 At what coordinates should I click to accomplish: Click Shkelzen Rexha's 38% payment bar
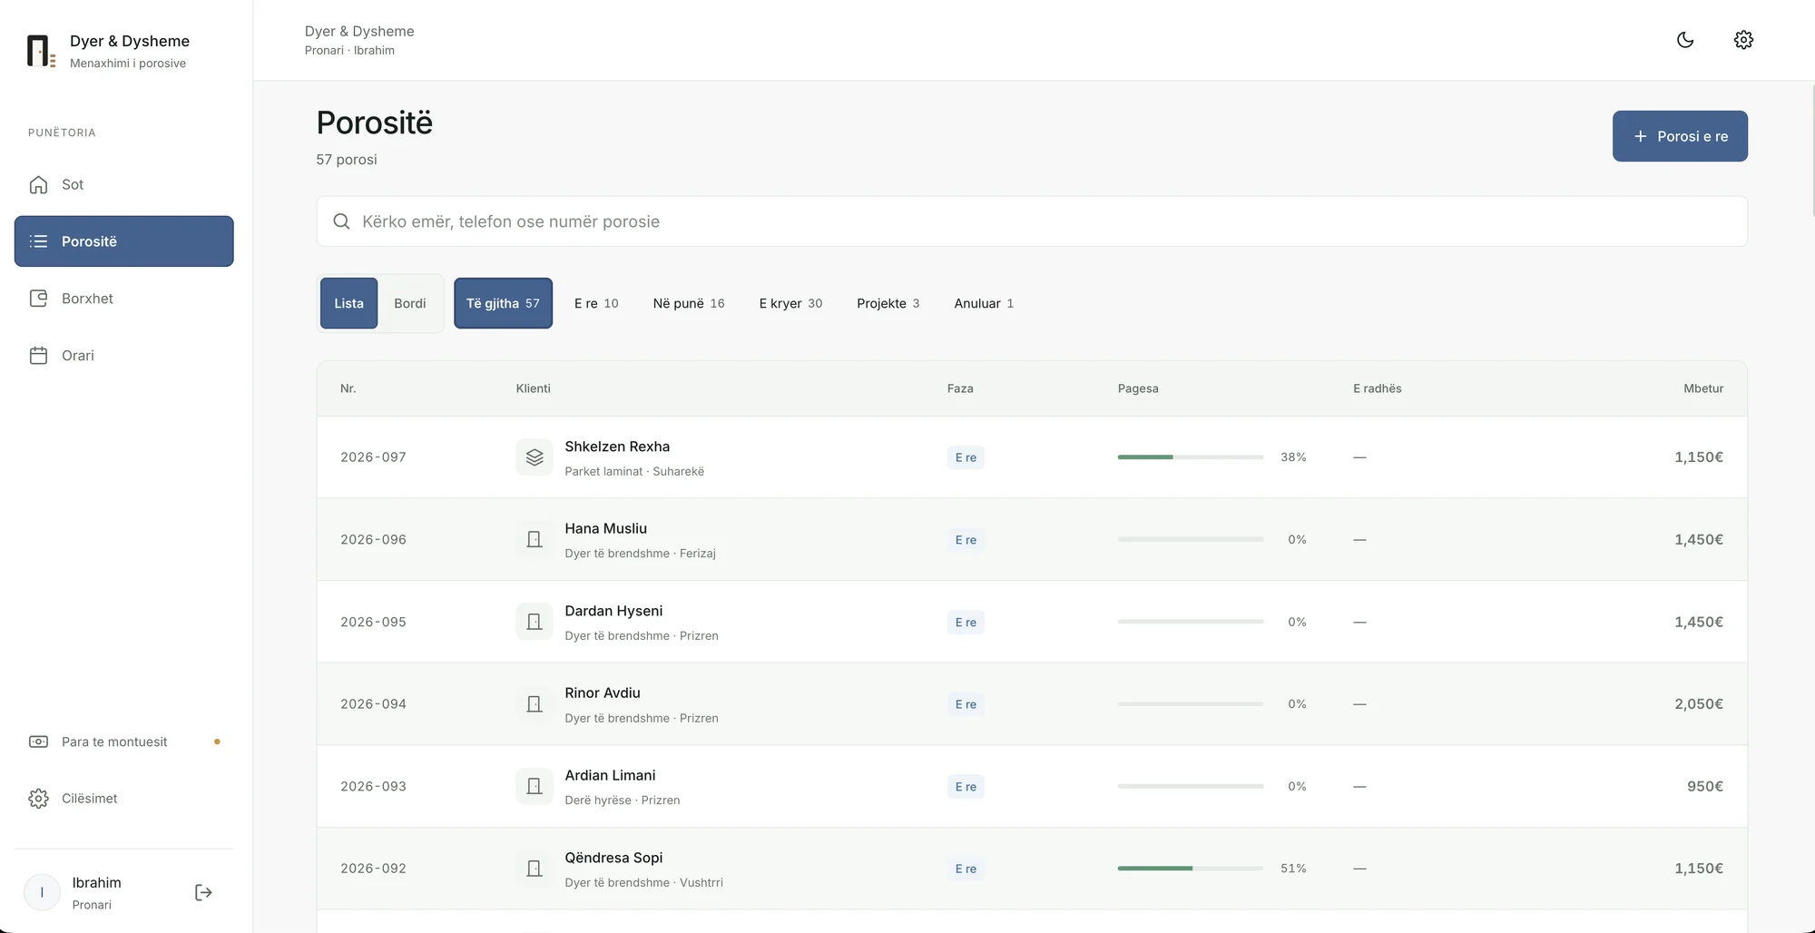pyautogui.click(x=1191, y=457)
